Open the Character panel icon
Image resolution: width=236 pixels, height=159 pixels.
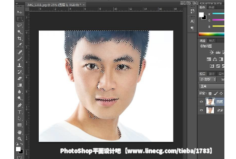pos(193,21)
